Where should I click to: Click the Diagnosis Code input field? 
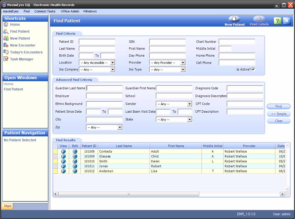[245, 88]
